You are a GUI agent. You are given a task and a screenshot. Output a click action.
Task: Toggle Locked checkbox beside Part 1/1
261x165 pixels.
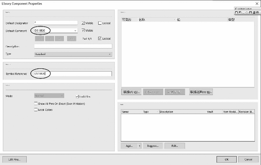pyautogui.click(x=100, y=38)
